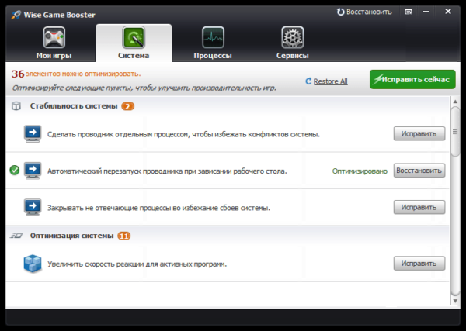The width and height of the screenshot is (466, 331).
Task: Click Исправить for Сделать проводник отдельным процессом
Action: click(x=419, y=134)
